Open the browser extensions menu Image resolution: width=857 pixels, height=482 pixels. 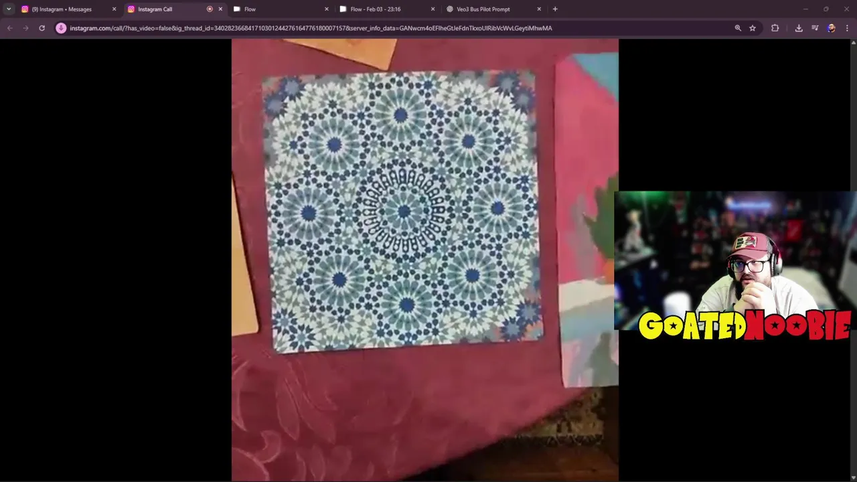pos(775,28)
